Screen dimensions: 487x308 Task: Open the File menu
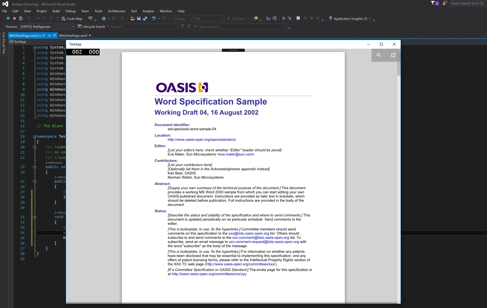[x=4, y=11]
